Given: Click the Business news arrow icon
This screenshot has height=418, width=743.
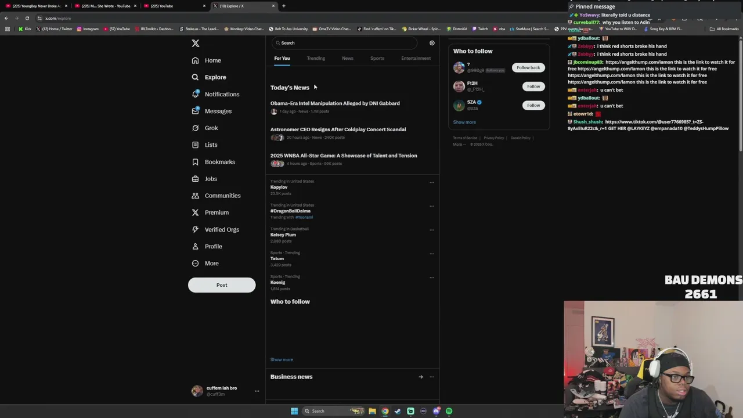Looking at the screenshot, I should 421,377.
